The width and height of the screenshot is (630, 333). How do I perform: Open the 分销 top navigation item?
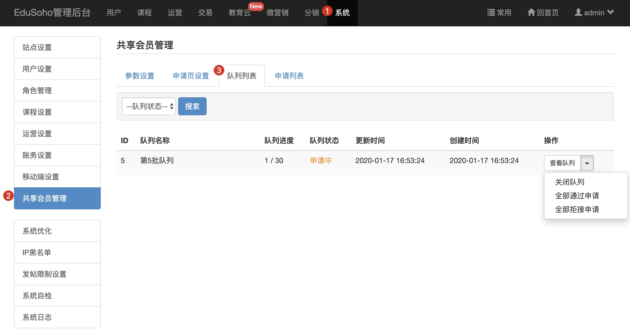click(x=312, y=13)
